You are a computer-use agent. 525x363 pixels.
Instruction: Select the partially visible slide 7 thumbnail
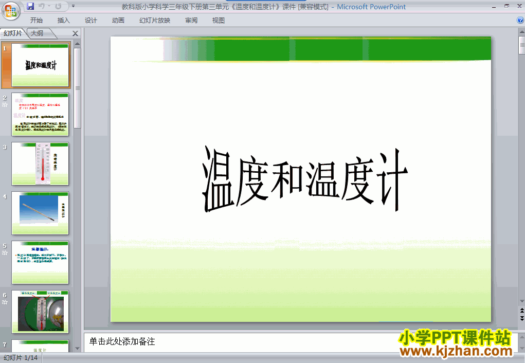coord(40,346)
